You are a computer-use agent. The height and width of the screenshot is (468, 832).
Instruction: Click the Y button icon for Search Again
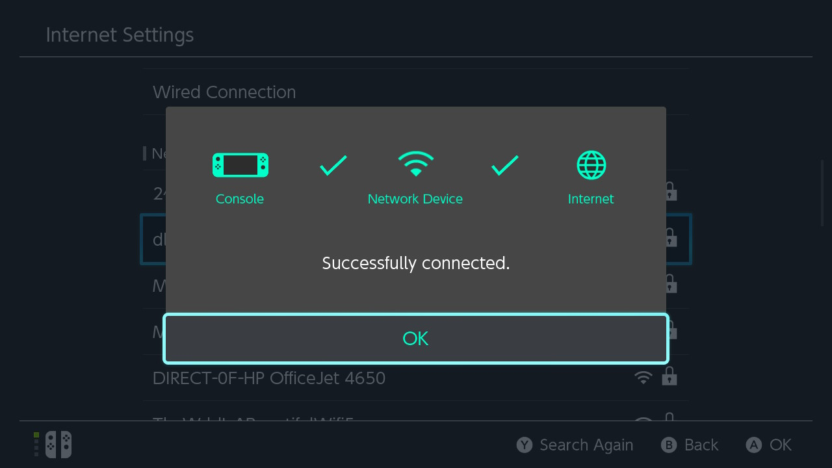click(x=525, y=445)
